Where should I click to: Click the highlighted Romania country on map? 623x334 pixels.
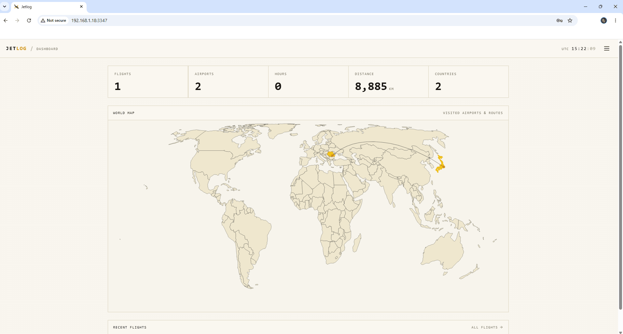point(331,154)
